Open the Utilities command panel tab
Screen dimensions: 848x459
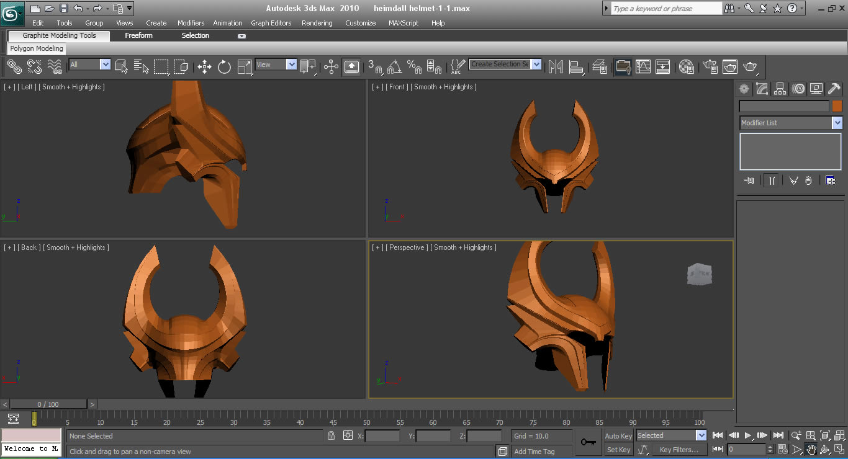coord(834,89)
